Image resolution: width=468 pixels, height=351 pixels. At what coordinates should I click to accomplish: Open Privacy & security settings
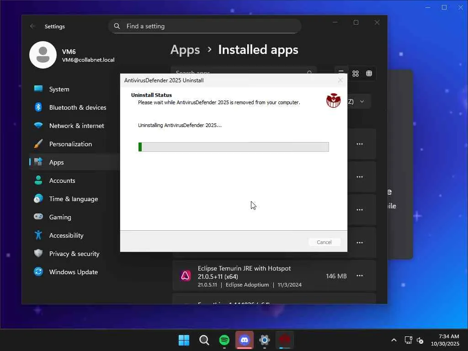[74, 254]
